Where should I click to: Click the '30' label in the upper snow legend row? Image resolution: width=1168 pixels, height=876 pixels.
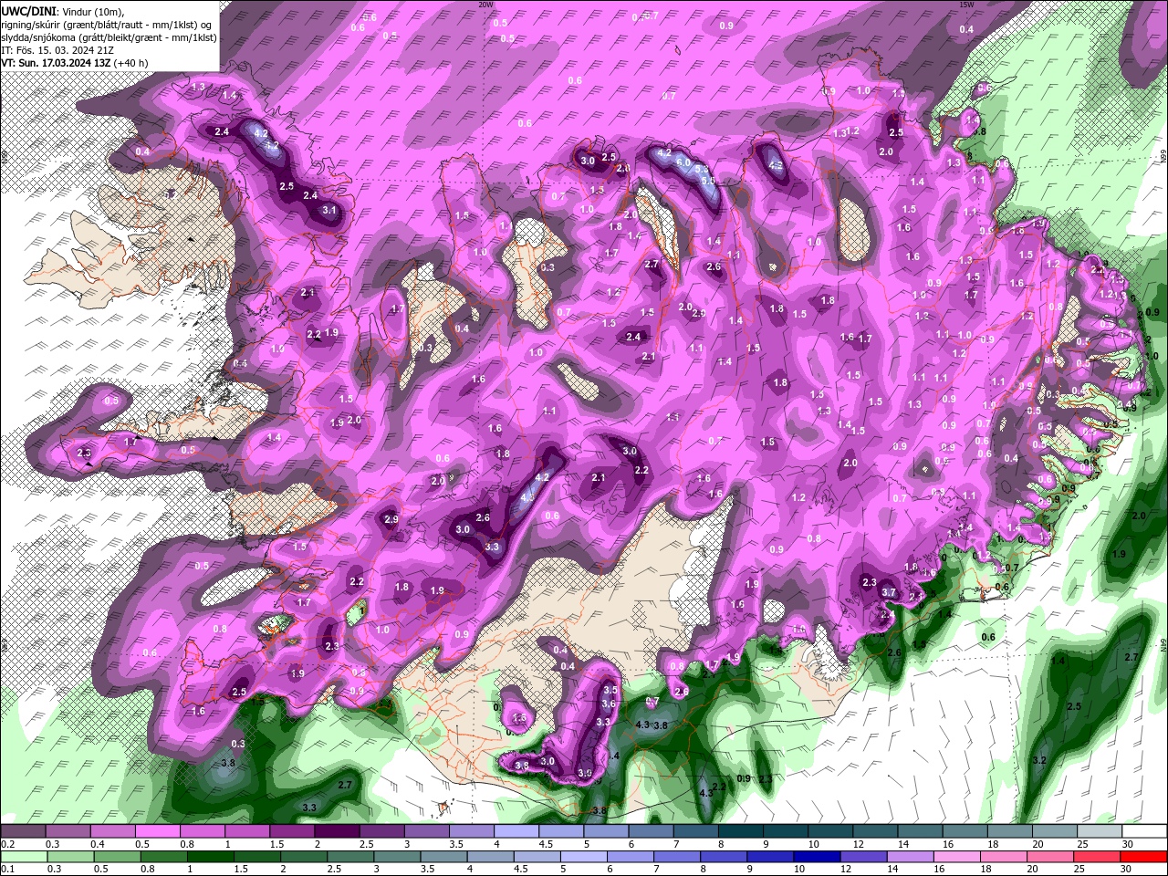click(1127, 844)
